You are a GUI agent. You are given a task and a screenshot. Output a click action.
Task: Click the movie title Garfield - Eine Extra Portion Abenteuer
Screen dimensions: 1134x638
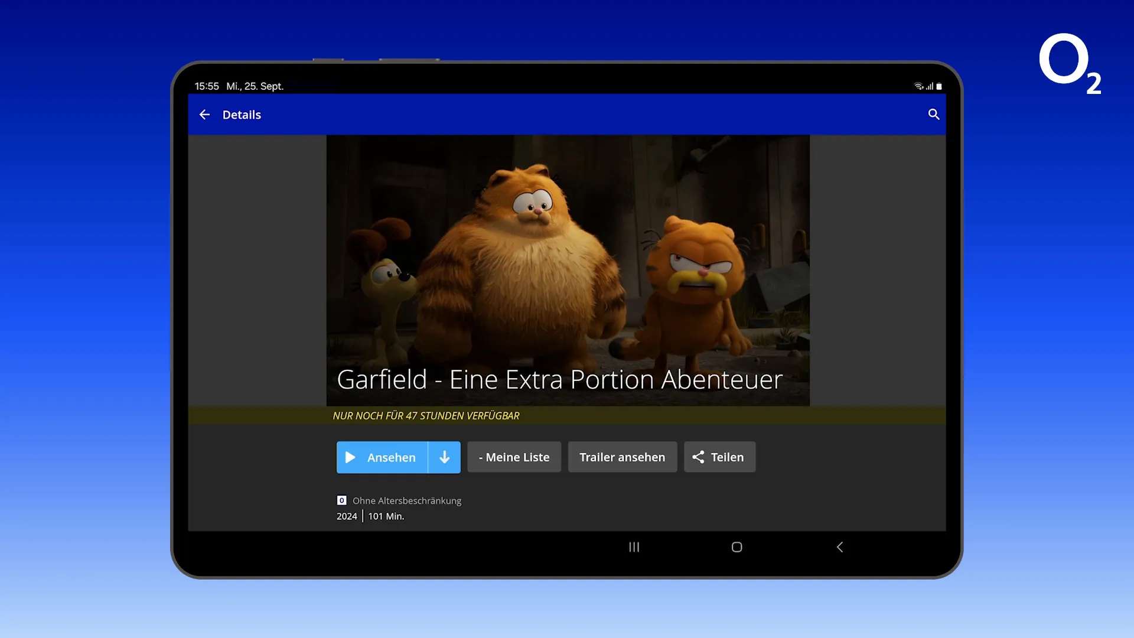pos(559,379)
